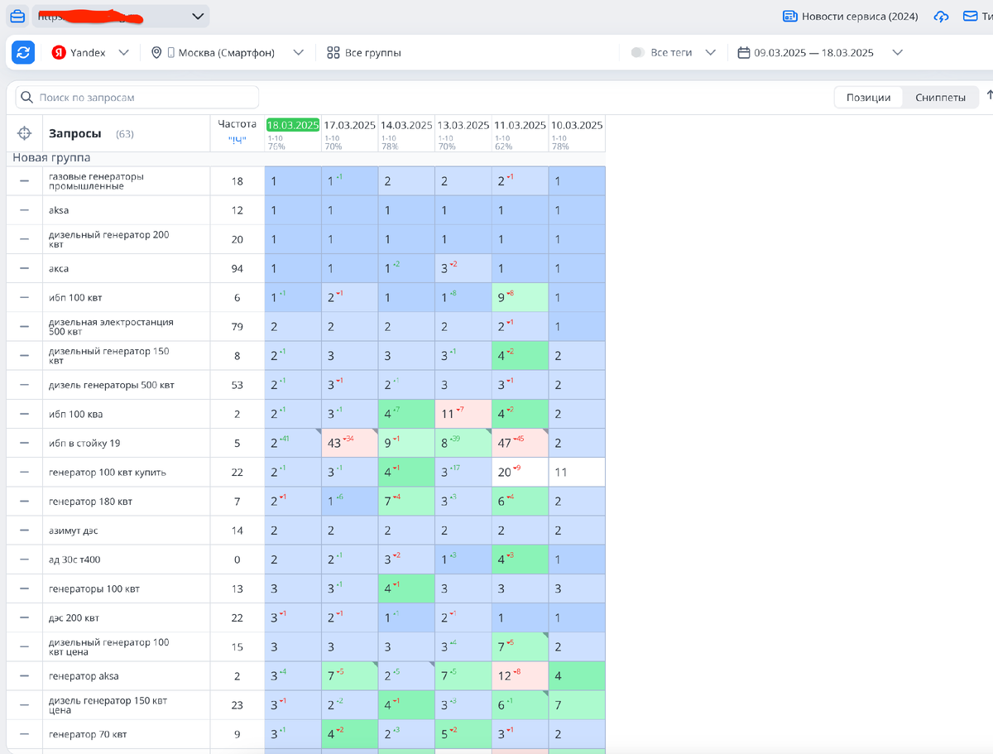Screen dimensions: 993x754
Task: Select the 10.03.2025 date column header
Action: tap(577, 125)
